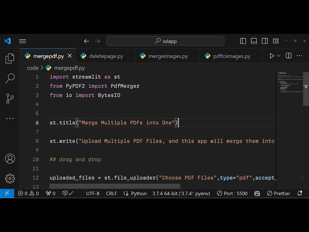Image resolution: width=309 pixels, height=232 pixels.
Task: Expand the run button dropdown arrow
Action: click(x=280, y=56)
